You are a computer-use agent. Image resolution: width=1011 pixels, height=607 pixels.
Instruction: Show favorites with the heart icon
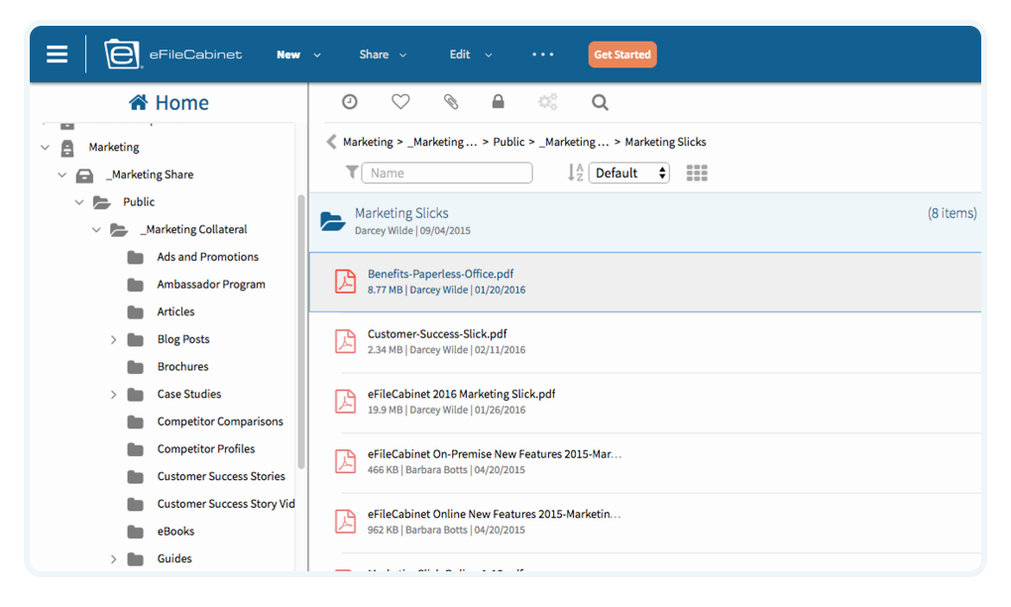[400, 102]
